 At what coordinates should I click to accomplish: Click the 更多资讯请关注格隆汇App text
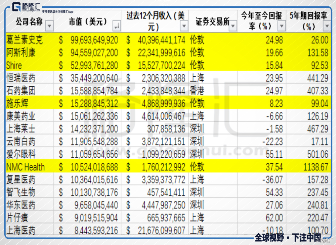[x=57, y=12]
